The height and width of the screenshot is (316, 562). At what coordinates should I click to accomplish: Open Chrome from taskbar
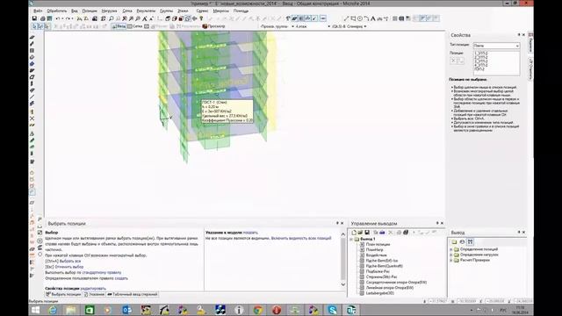pyautogui.click(x=257, y=310)
